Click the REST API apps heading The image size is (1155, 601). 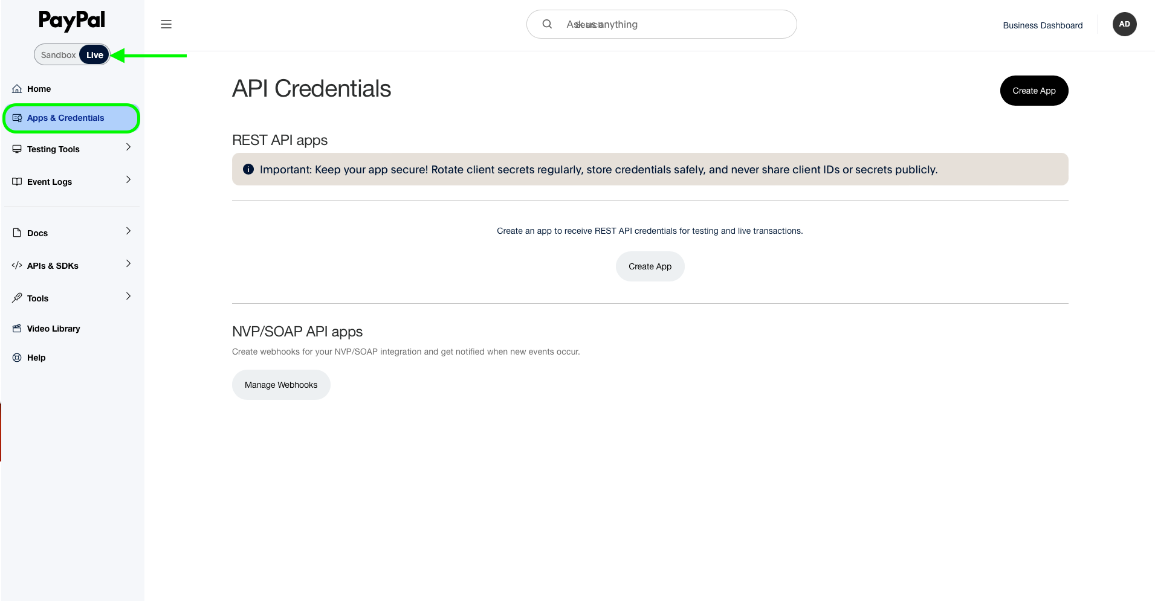pyautogui.click(x=280, y=140)
